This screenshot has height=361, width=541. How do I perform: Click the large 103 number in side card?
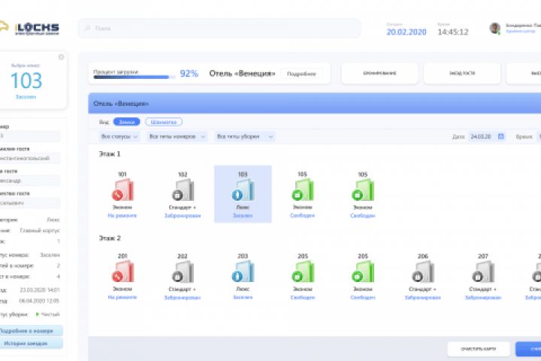point(26,80)
